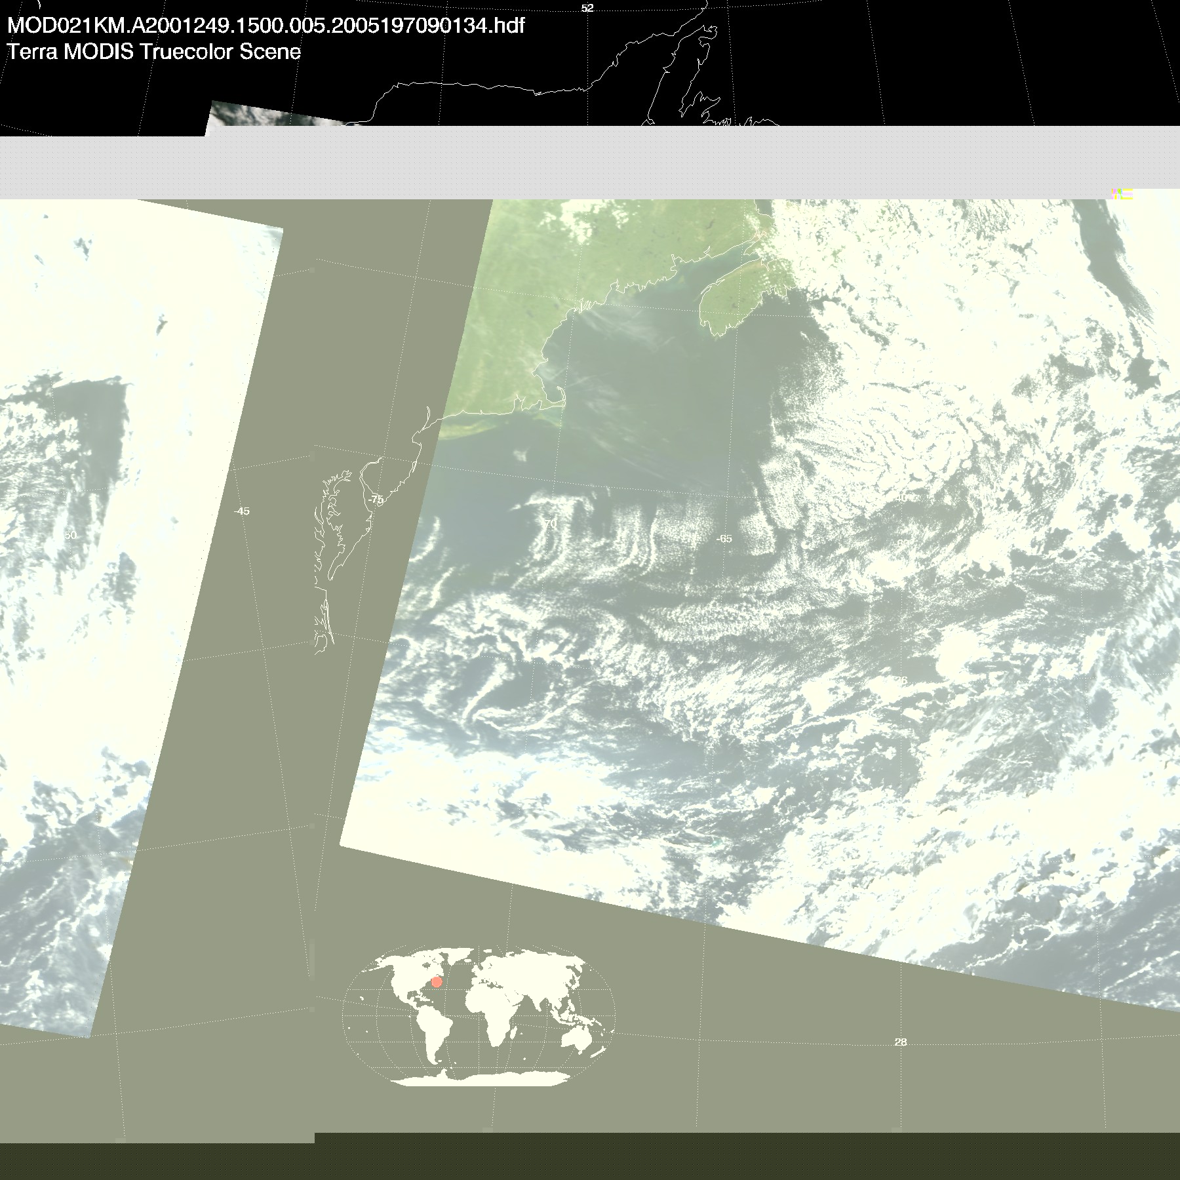This screenshot has width=1180, height=1180.
Task: Click the -70 longitude label
Action: click(549, 524)
